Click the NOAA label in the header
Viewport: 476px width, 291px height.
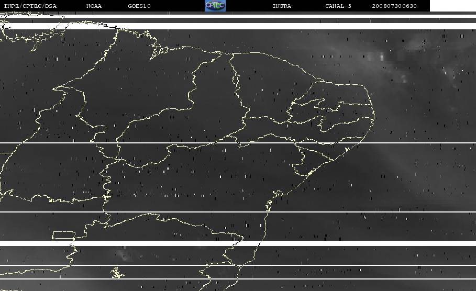(x=94, y=6)
